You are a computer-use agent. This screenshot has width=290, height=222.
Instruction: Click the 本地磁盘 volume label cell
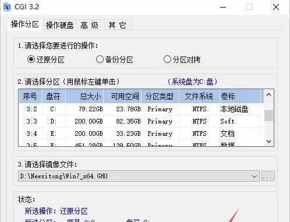pyautogui.click(x=234, y=109)
